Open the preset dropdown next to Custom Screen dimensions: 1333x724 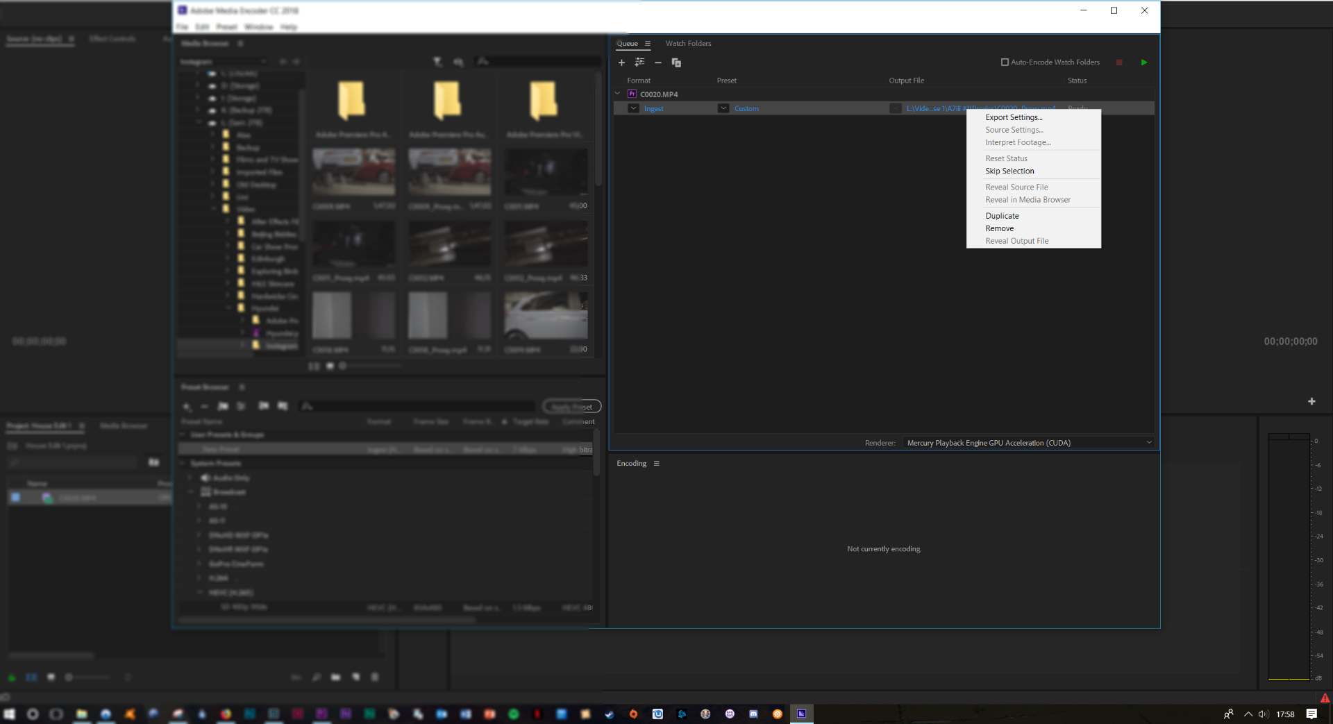[x=723, y=108]
